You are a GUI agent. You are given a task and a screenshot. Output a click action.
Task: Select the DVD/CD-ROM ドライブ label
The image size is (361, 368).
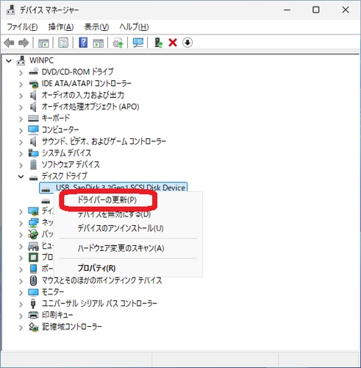tap(78, 71)
